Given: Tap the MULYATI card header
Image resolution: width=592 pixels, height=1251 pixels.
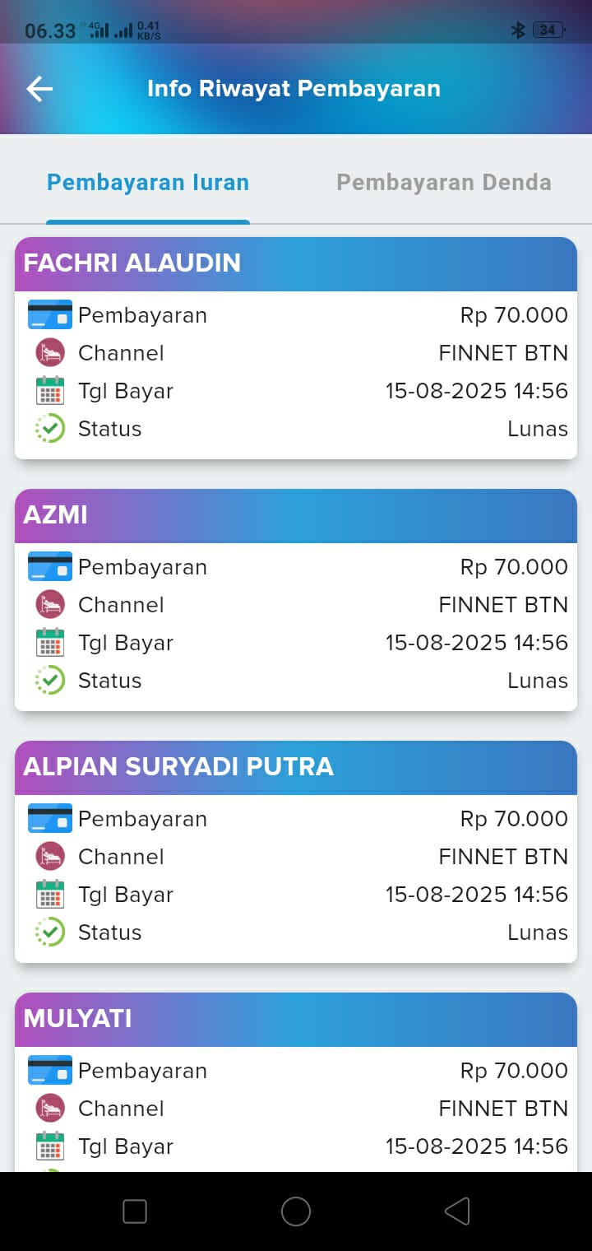Looking at the screenshot, I should (296, 1019).
